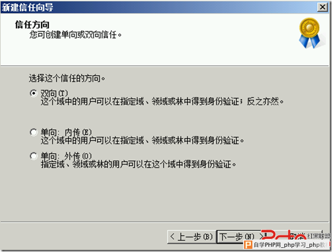Click the 您可创建单向或双向信任 subtitle
Image resolution: width=332 pixels, height=252 pixels.
pyautogui.click(x=75, y=34)
